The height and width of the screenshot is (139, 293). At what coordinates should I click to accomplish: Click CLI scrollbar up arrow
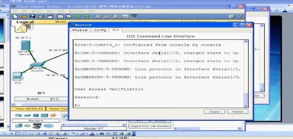point(246,41)
